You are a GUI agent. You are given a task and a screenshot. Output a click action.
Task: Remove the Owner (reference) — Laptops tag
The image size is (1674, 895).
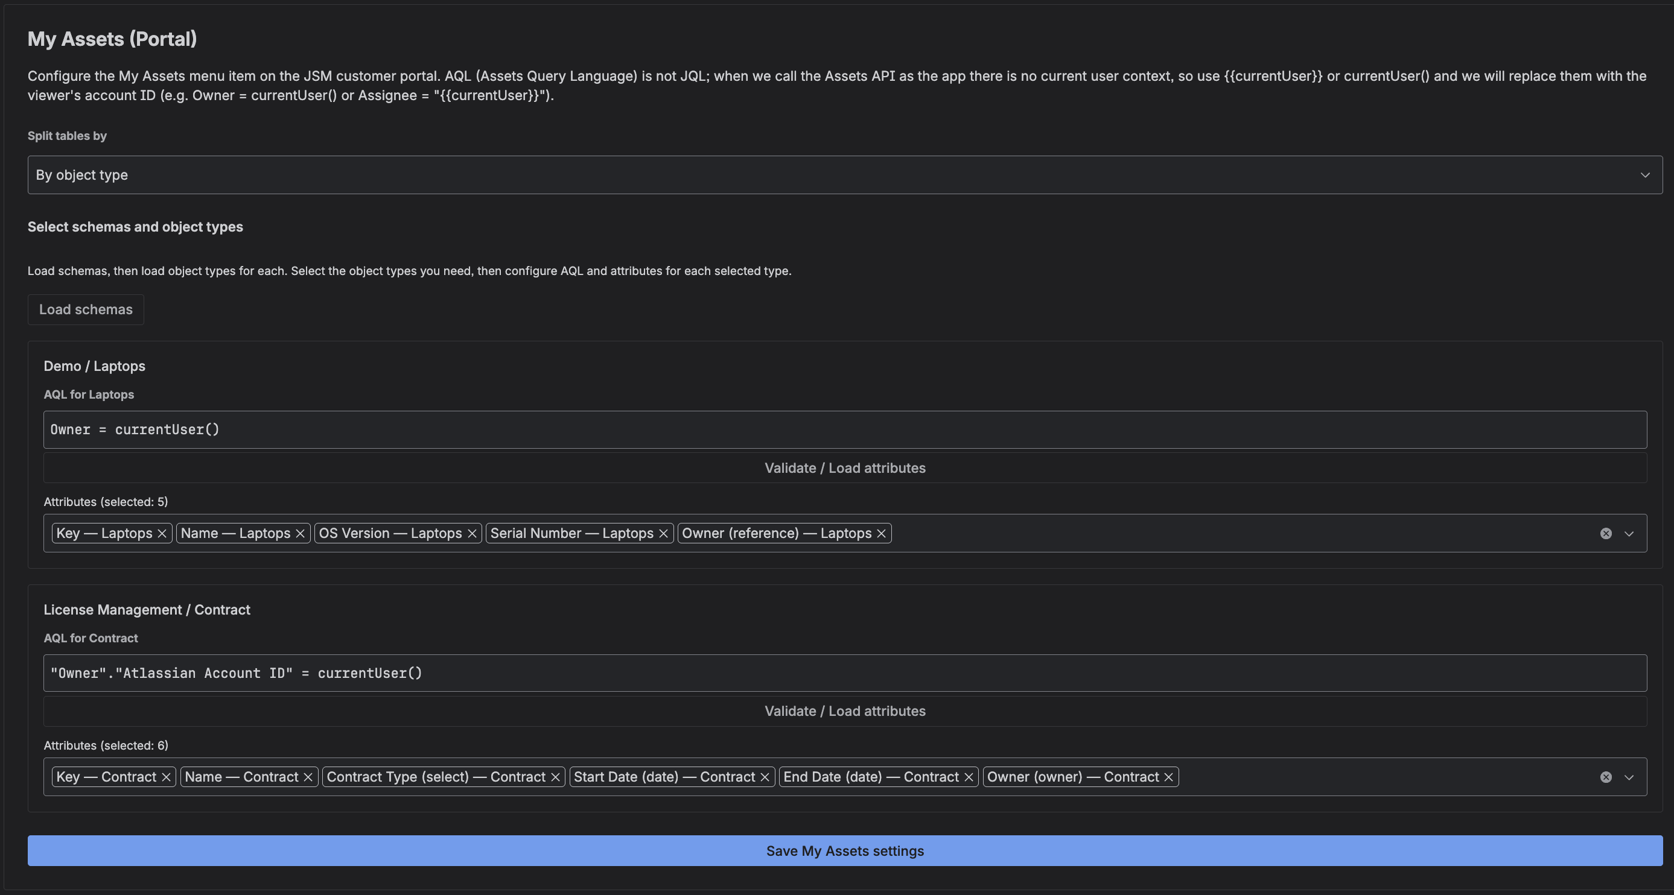[x=881, y=533]
